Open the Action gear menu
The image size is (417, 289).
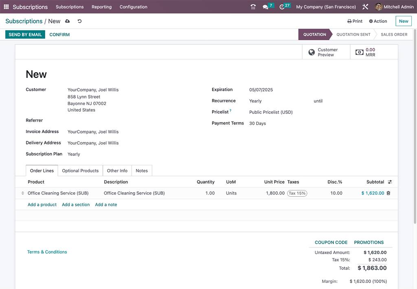378,21
